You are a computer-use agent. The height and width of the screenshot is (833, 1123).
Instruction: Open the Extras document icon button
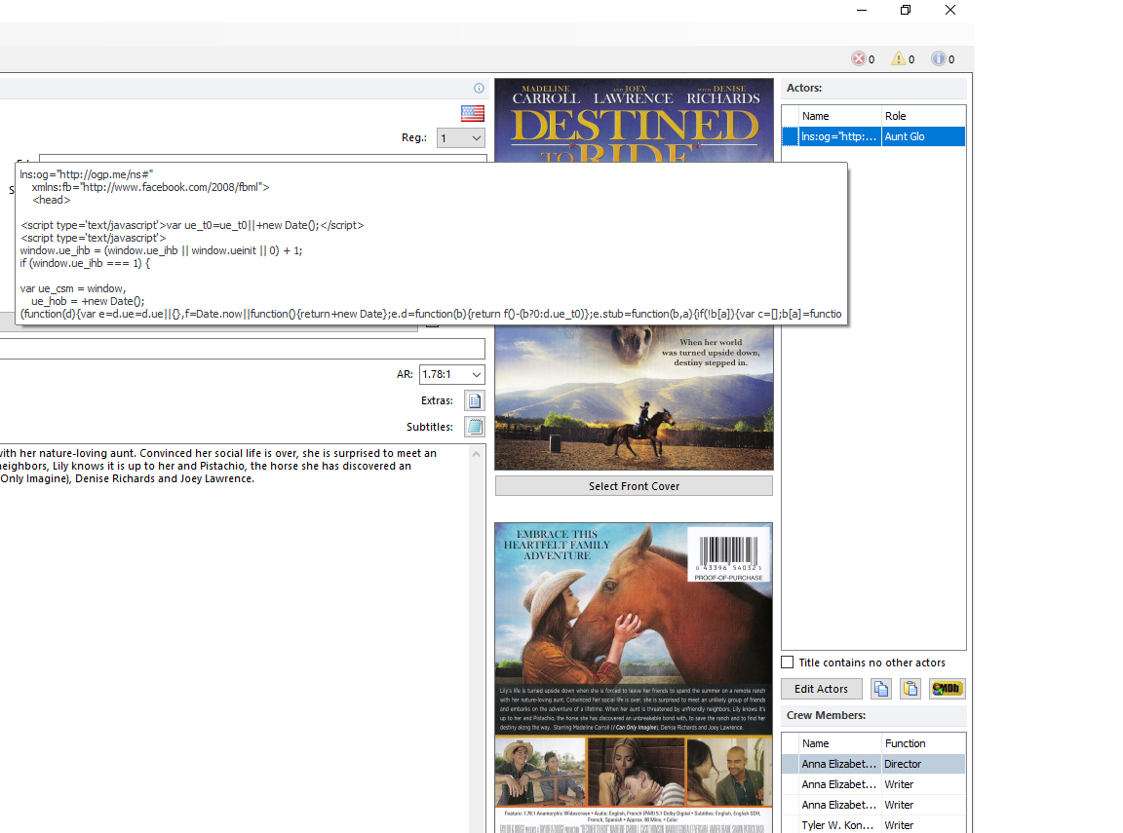pyautogui.click(x=474, y=400)
